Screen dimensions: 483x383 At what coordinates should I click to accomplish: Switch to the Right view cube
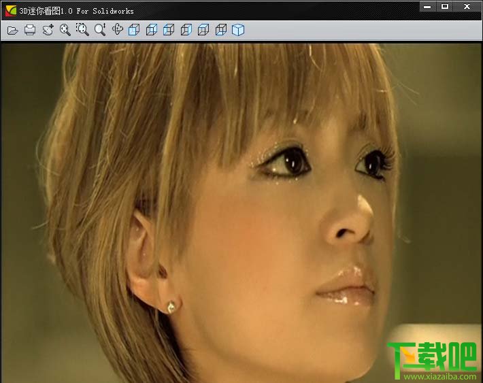(186, 30)
